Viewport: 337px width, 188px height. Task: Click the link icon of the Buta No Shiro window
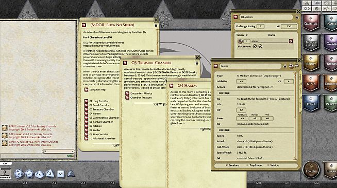(84, 25)
